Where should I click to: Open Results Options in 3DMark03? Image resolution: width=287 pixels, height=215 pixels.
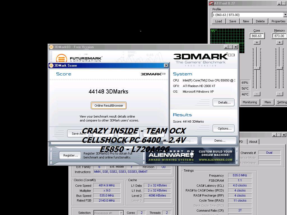[x=223, y=128]
